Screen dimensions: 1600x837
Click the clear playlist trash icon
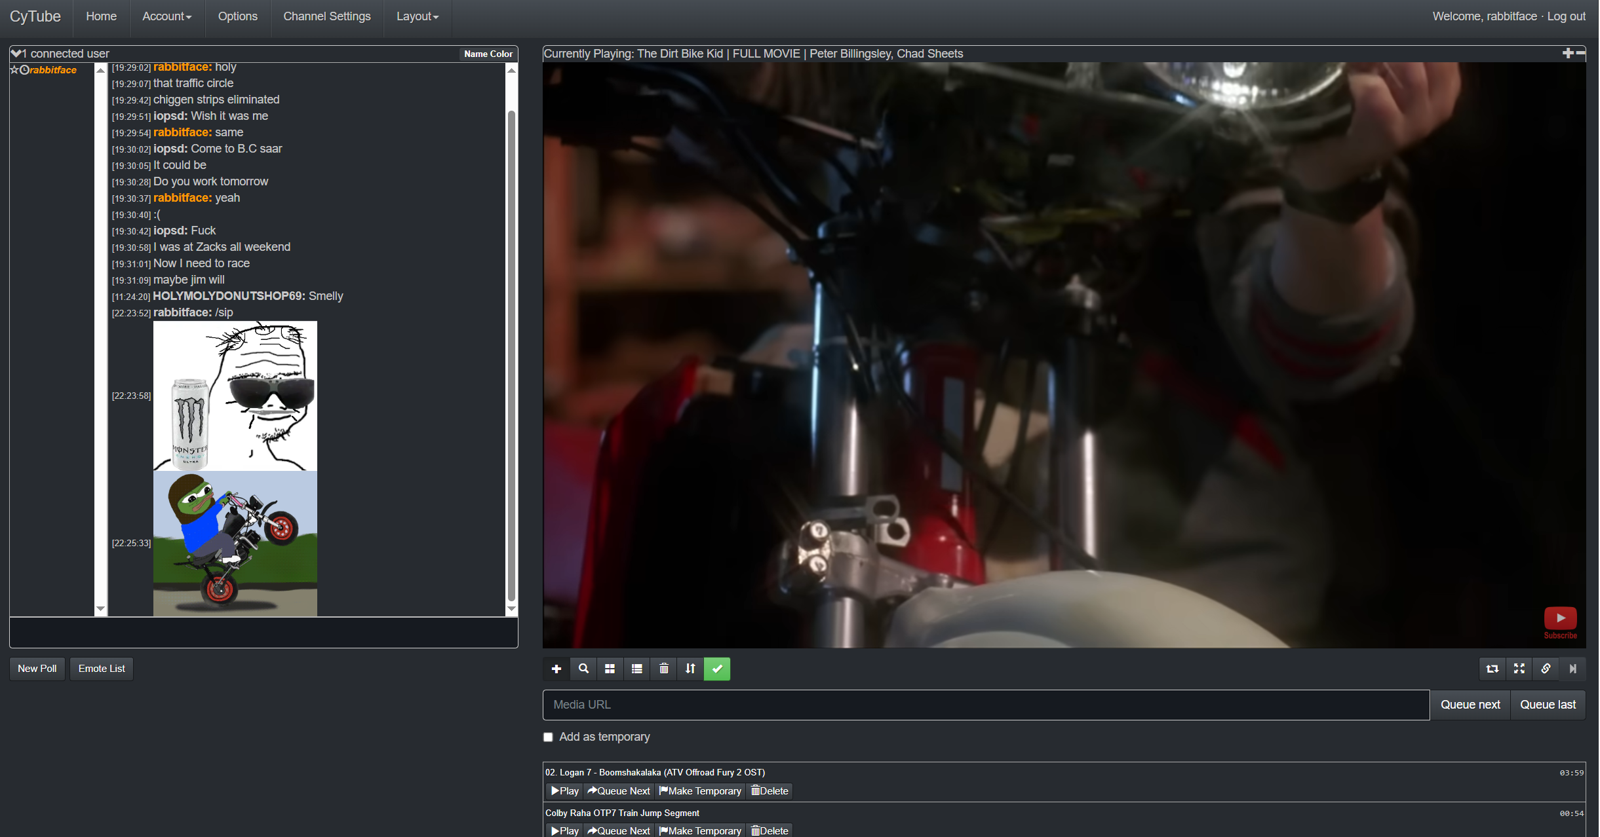(663, 669)
